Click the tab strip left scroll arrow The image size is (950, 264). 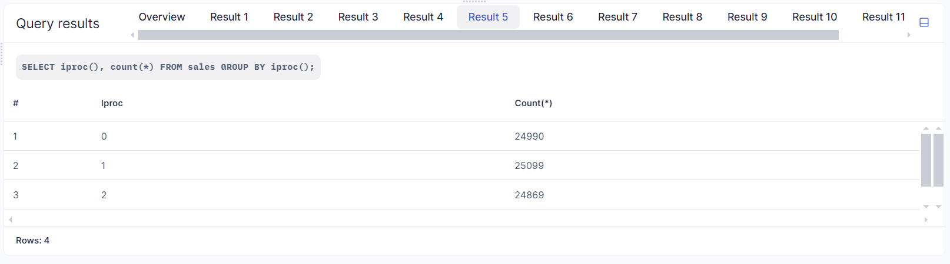132,35
